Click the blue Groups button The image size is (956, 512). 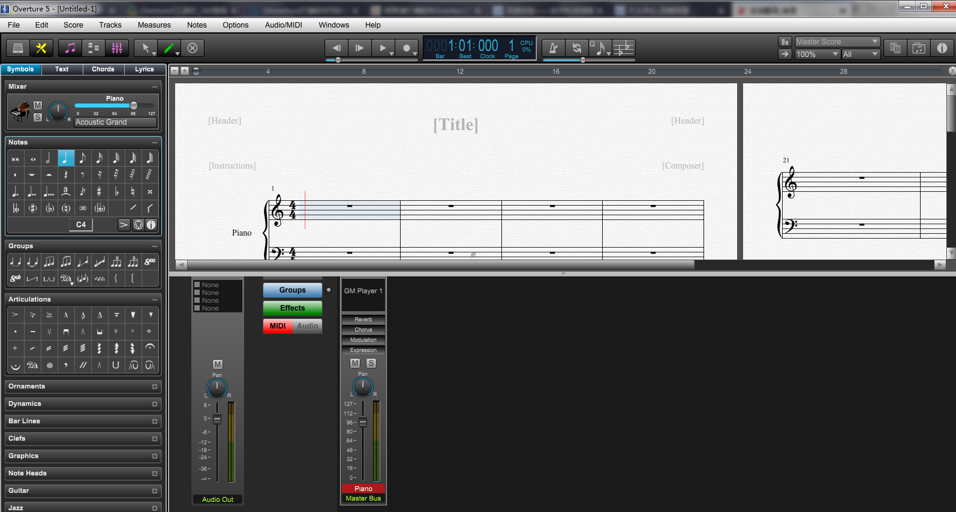click(x=293, y=290)
